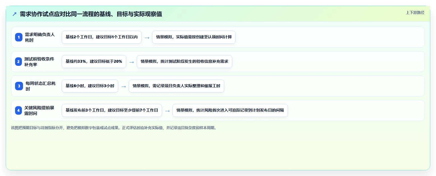Select the 需求明确负责人耗时 label
The image size is (436, 176).
40,37
